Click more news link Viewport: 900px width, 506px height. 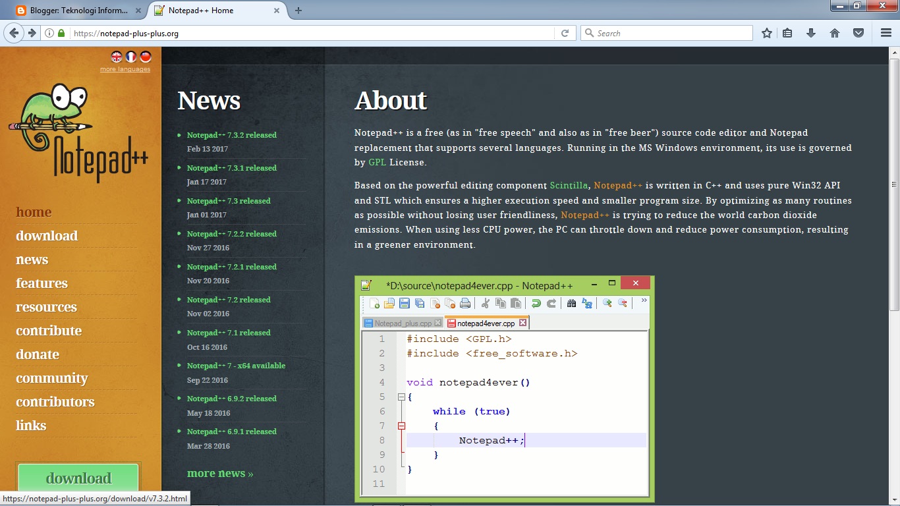(220, 473)
